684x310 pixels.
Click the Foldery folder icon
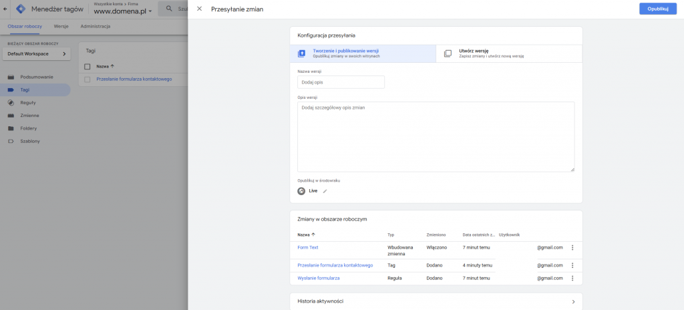(11, 128)
